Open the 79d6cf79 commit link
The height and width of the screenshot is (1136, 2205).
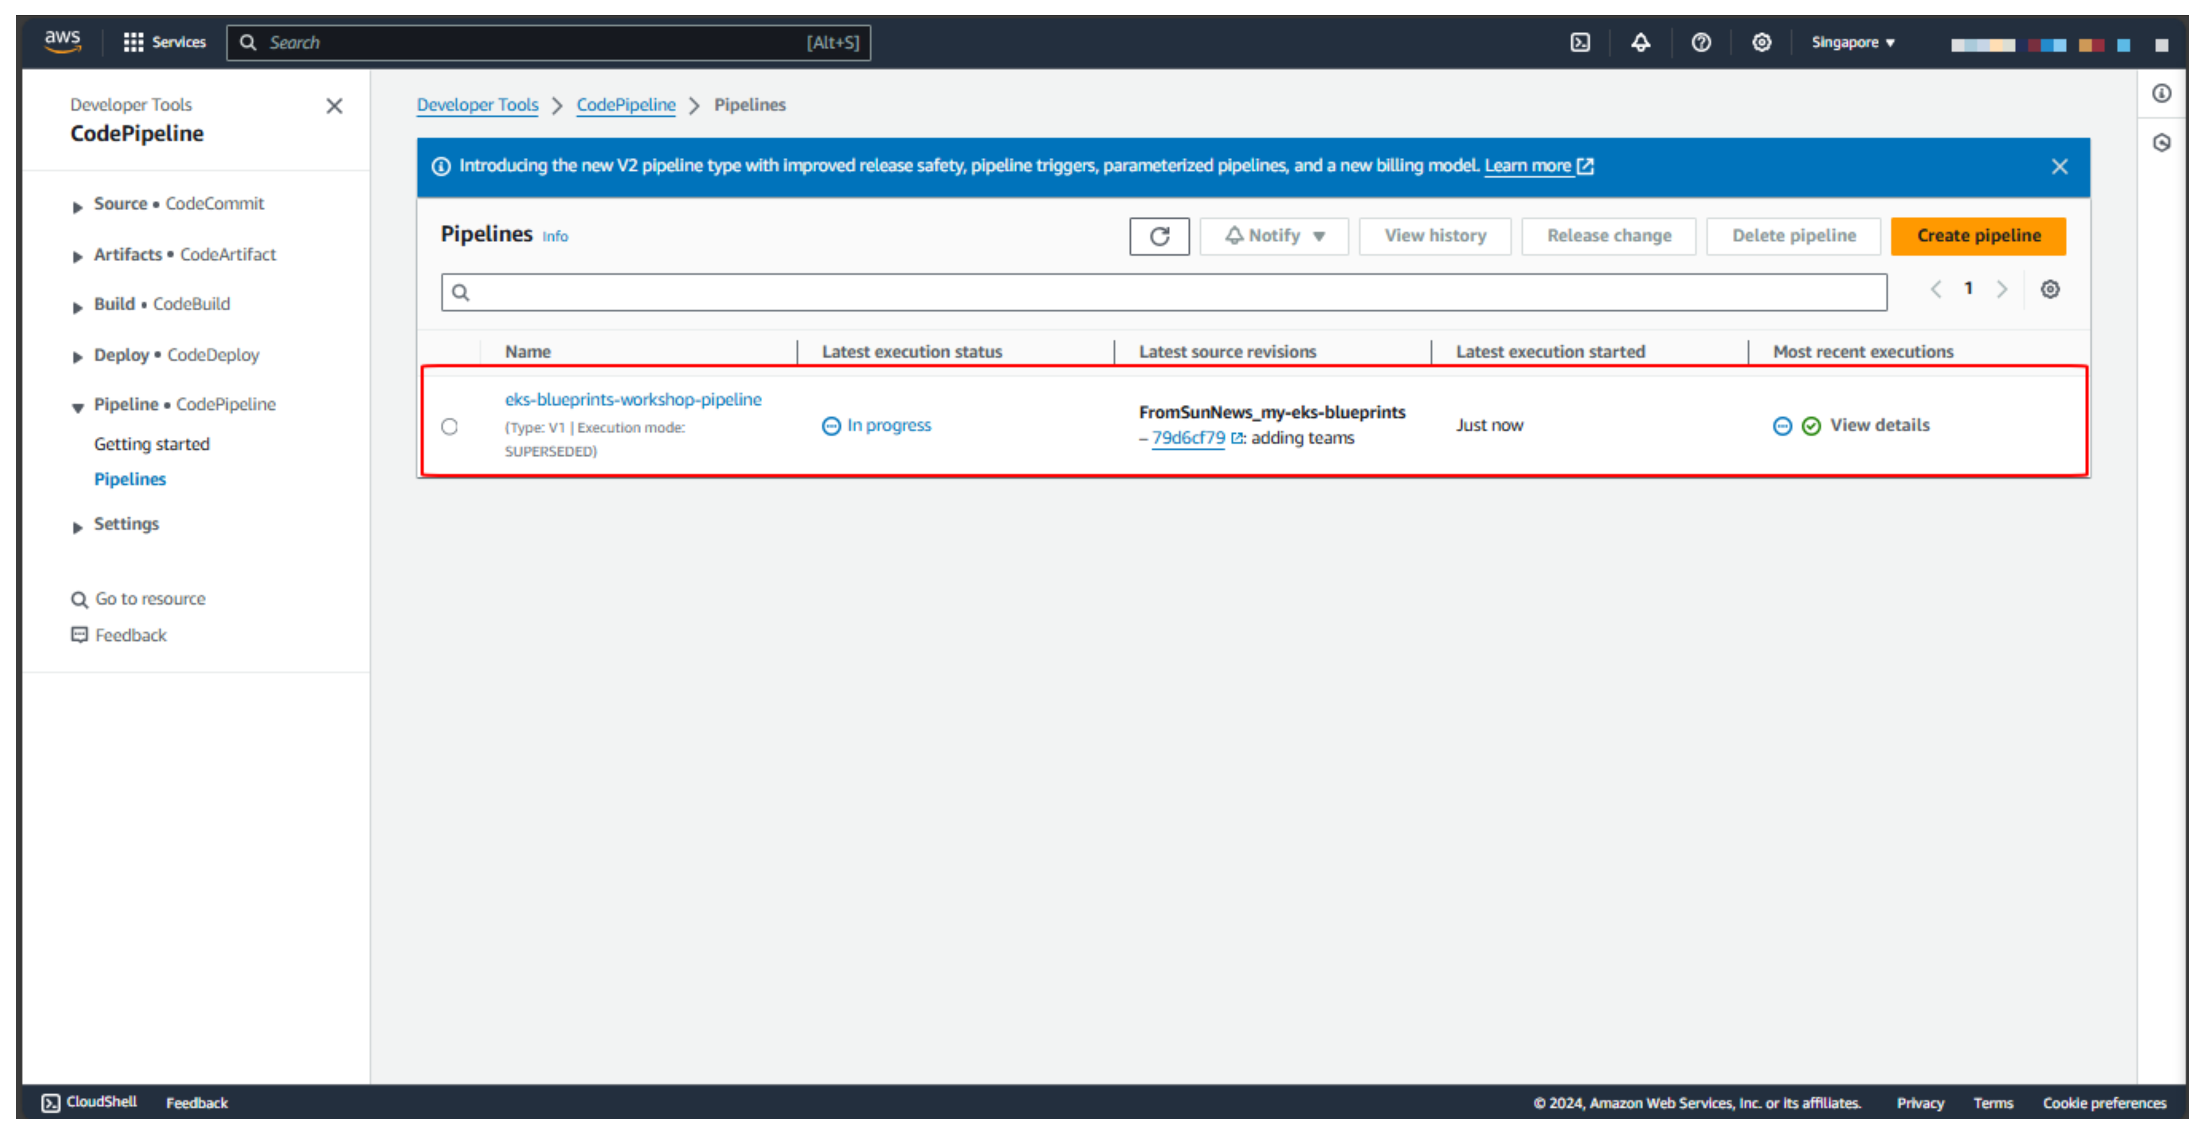point(1189,437)
